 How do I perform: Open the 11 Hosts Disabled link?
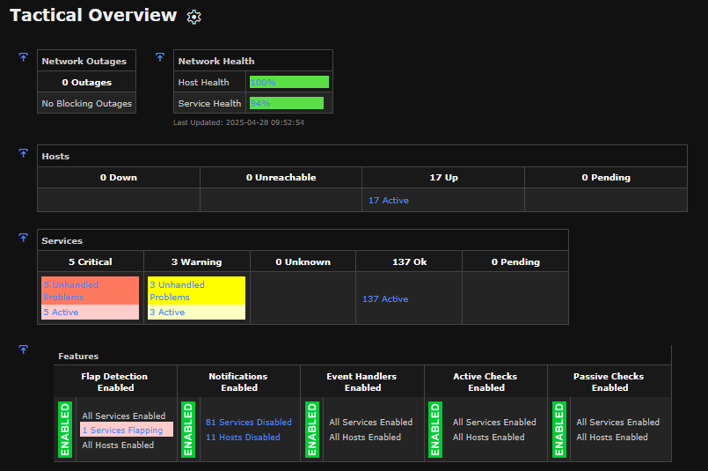(243, 438)
